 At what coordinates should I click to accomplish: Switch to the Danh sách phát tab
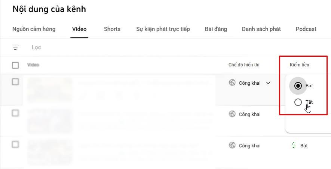pos(261,29)
